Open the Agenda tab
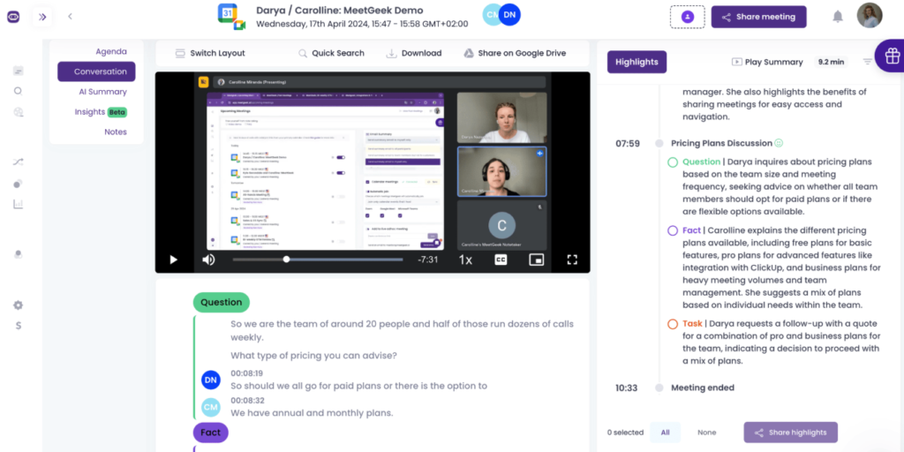The height and width of the screenshot is (452, 904). 111,51
